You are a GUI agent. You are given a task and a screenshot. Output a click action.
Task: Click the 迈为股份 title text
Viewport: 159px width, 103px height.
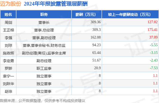click(x=11, y=4)
